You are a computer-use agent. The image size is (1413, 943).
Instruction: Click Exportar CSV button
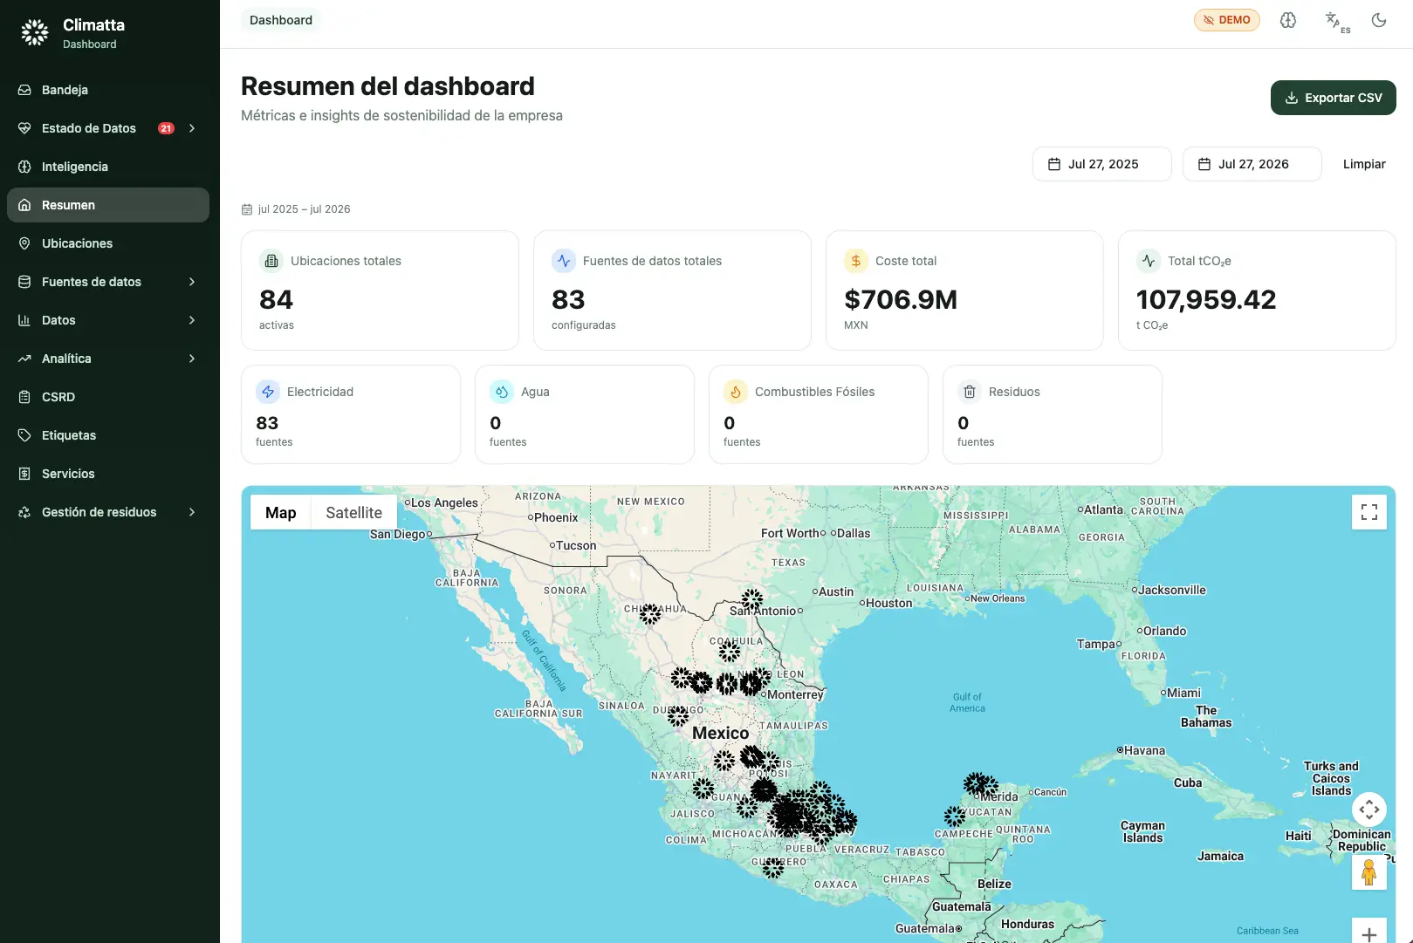pyautogui.click(x=1333, y=98)
